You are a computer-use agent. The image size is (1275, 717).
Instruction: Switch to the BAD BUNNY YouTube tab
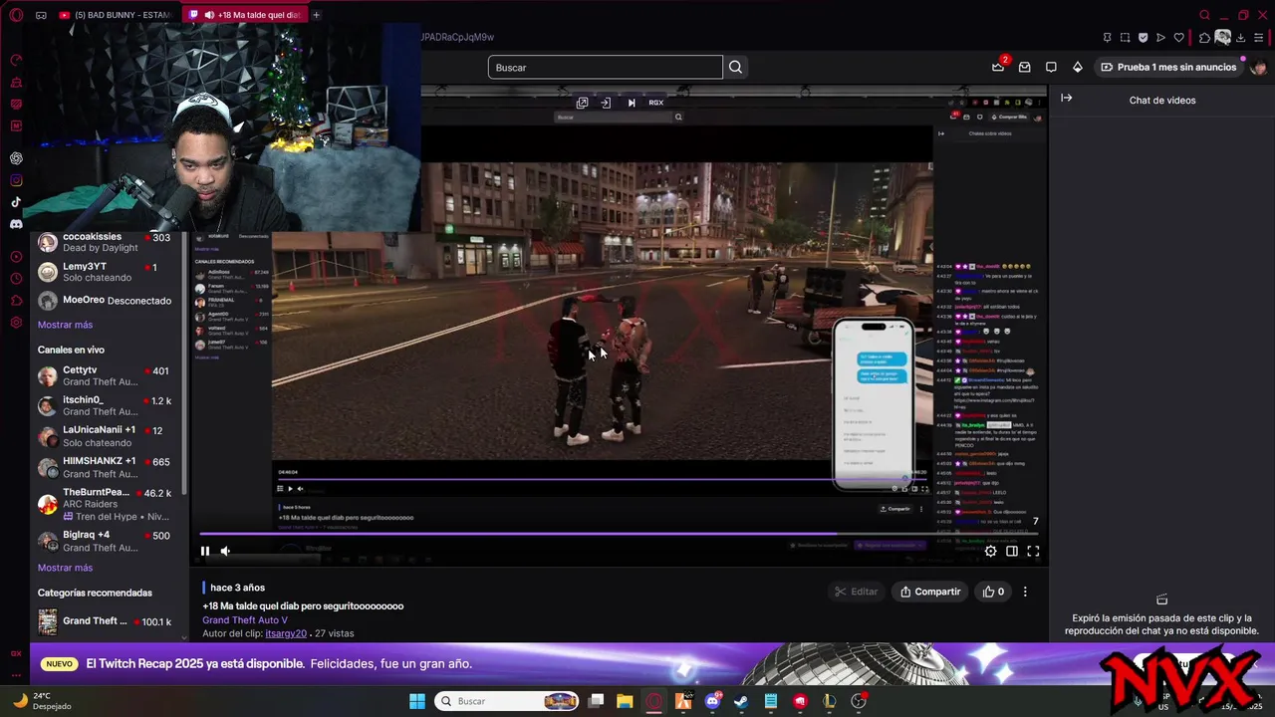pos(116,15)
